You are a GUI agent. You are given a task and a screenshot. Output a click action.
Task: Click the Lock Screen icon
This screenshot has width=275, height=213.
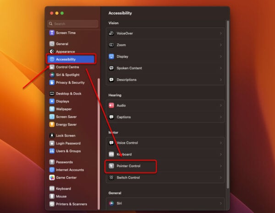pos(52,136)
